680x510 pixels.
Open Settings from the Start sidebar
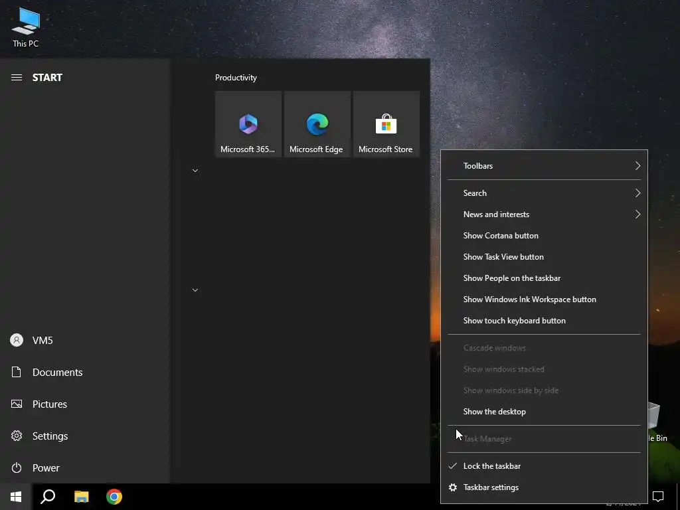[x=84, y=436]
